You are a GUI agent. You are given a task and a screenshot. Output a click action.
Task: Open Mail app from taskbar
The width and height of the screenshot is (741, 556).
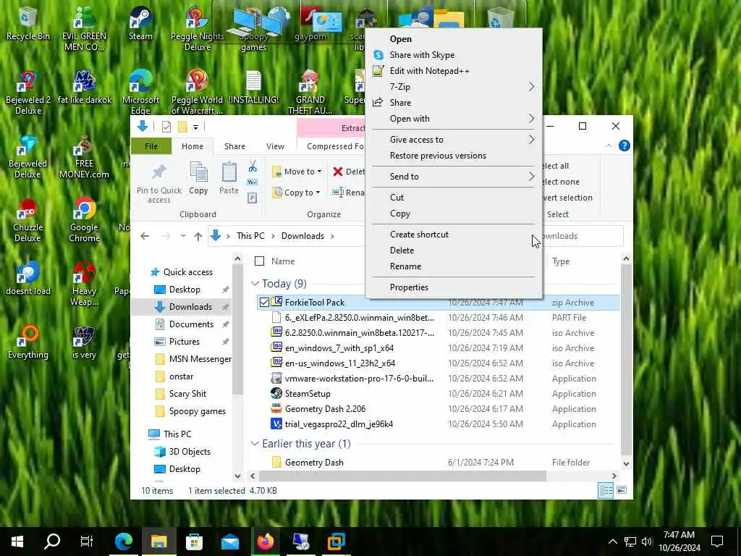click(230, 542)
